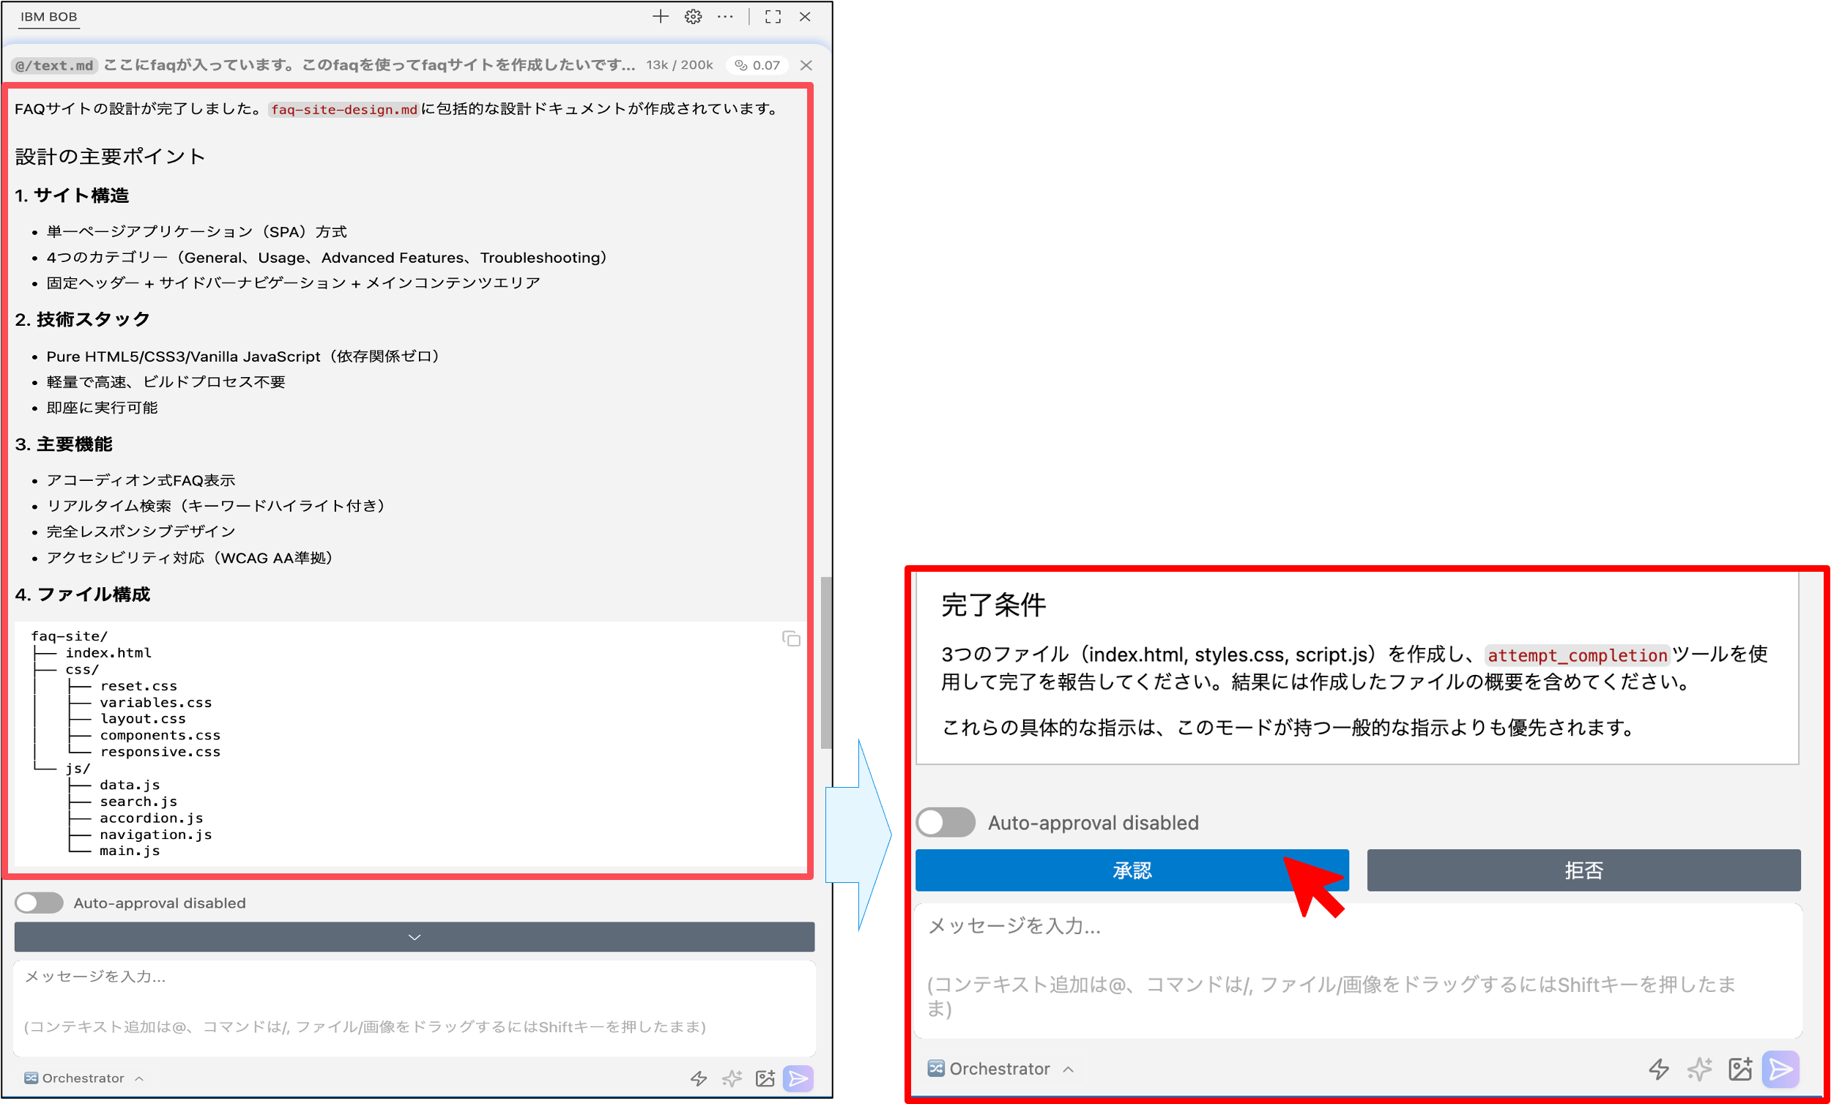This screenshot has height=1104, width=1831.
Task: Send message with right panel send button
Action: pyautogui.click(x=1780, y=1069)
